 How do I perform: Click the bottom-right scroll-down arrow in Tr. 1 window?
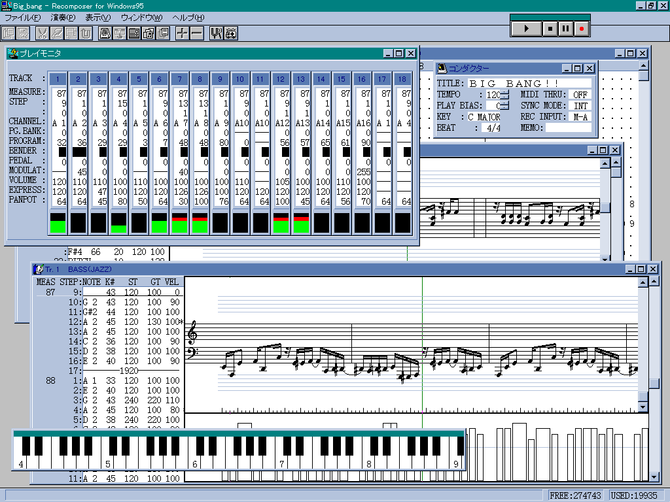[x=654, y=477]
